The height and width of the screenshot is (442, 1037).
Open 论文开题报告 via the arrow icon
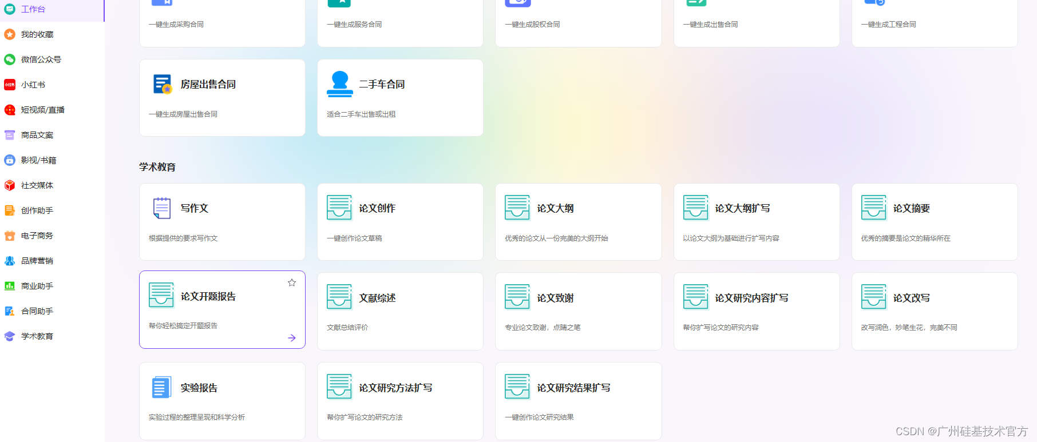[x=292, y=338]
